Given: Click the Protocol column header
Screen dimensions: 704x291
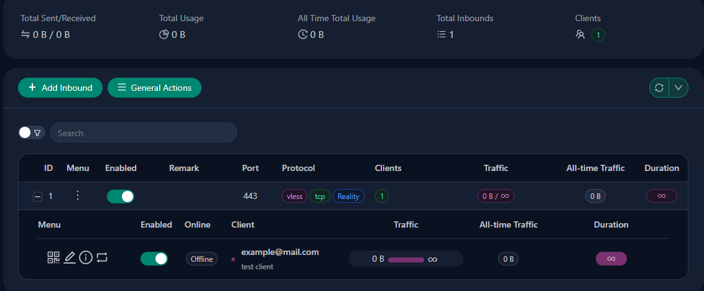Looking at the screenshot, I should (x=299, y=168).
